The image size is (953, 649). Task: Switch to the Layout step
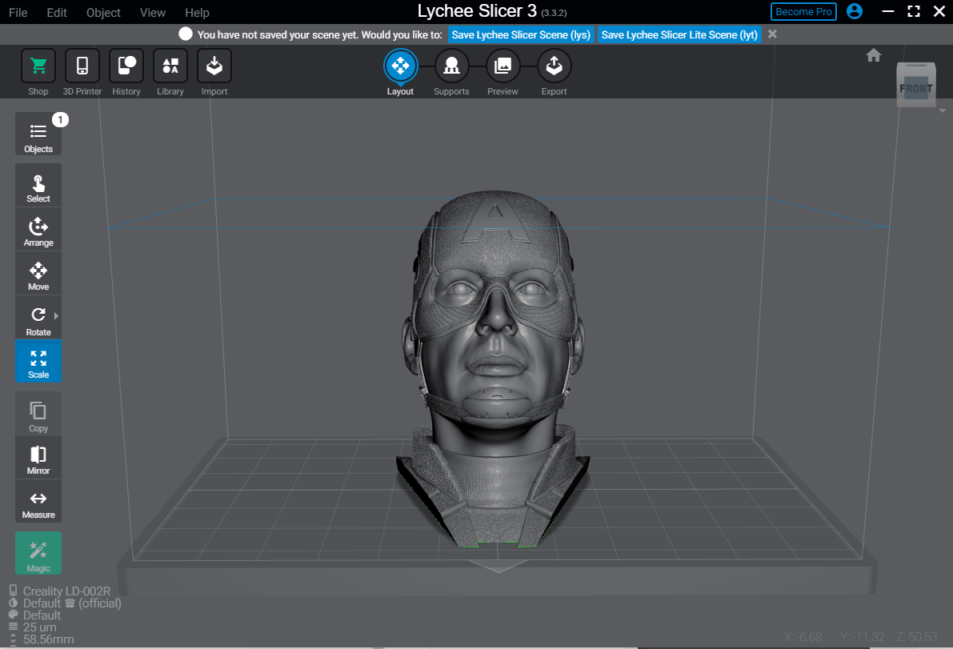pos(400,66)
